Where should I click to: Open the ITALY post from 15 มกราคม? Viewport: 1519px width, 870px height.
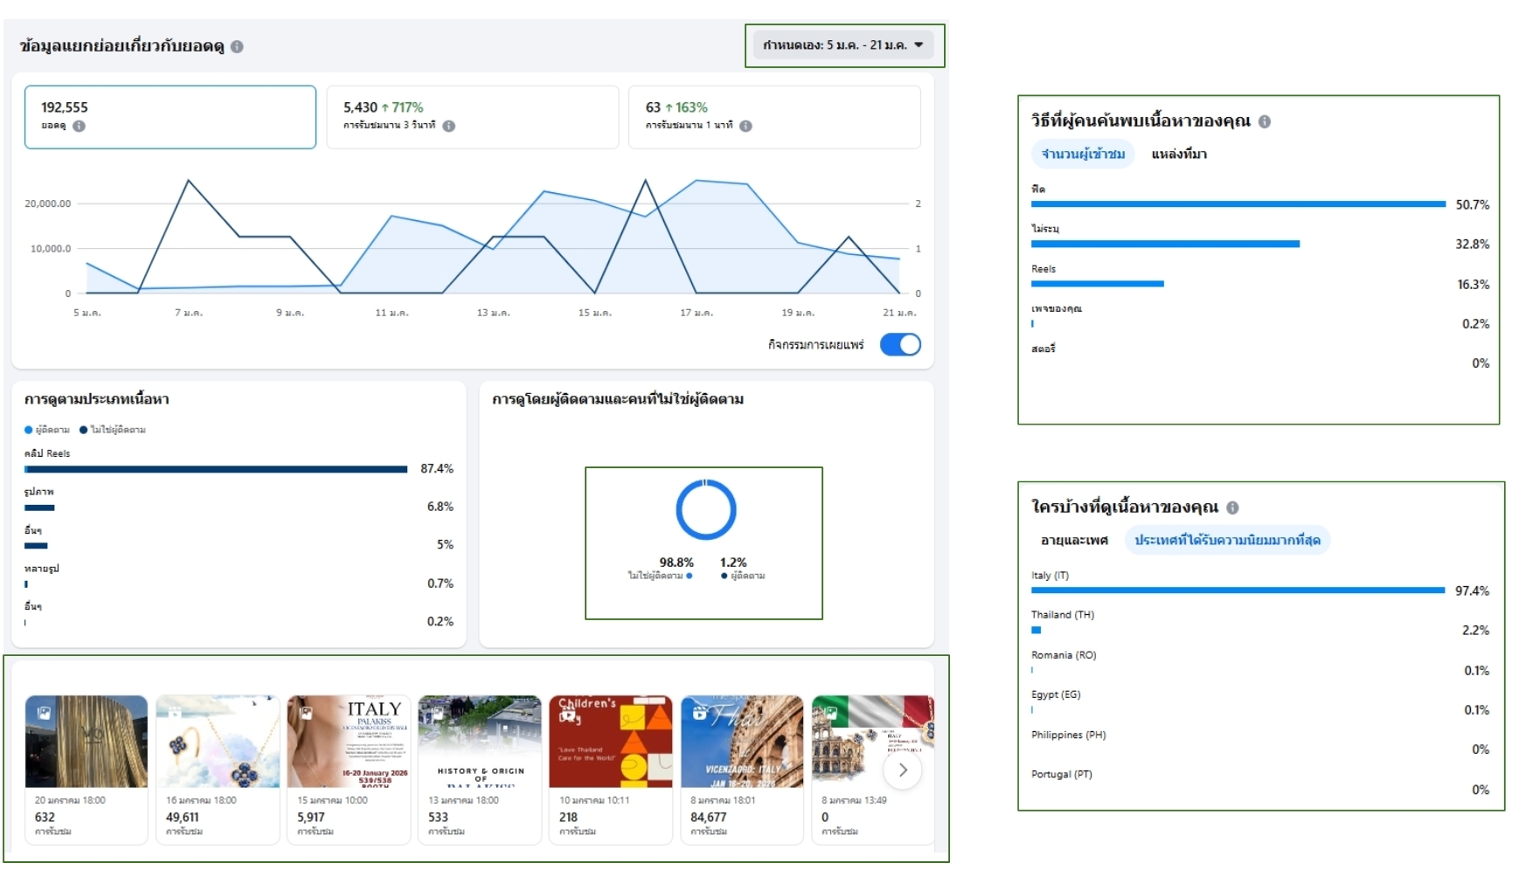point(349,742)
